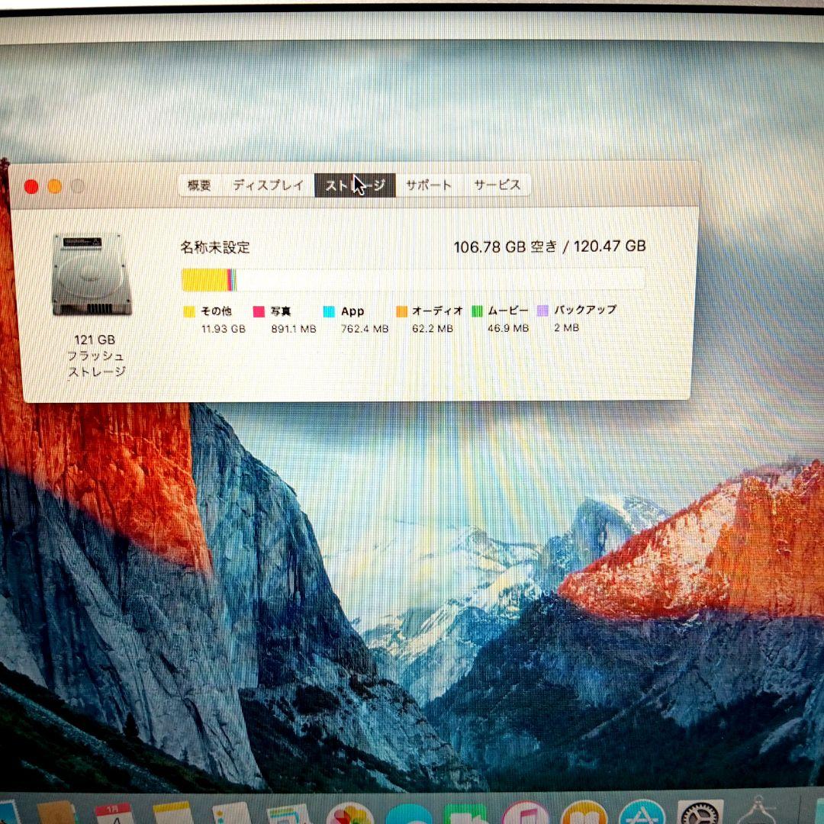Click the green ムービー legend swatch
This screenshot has height=824, width=824.
[x=477, y=311]
